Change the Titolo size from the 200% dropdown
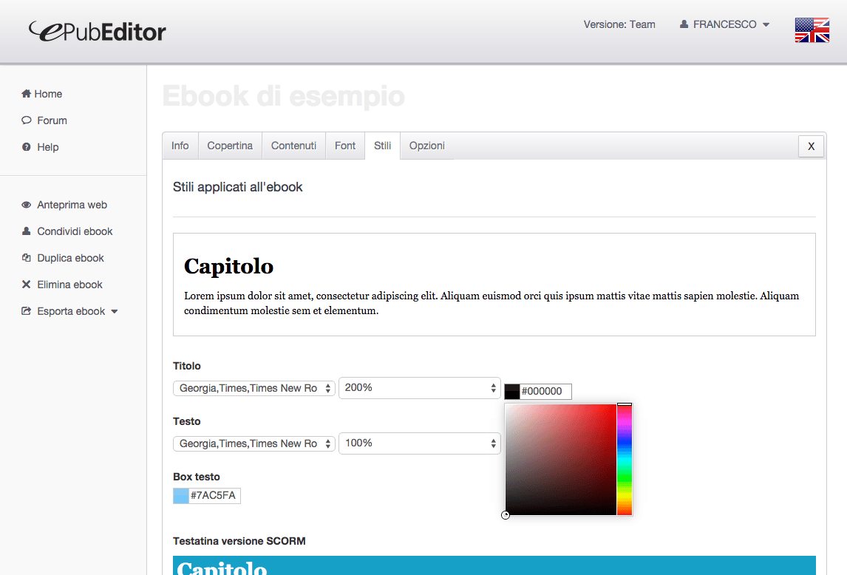 (x=419, y=387)
